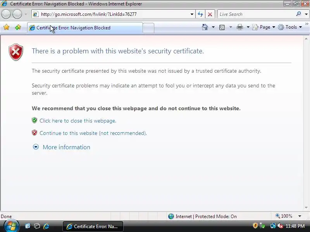
Task: Expand the address bar history dropdown
Action: point(192,14)
